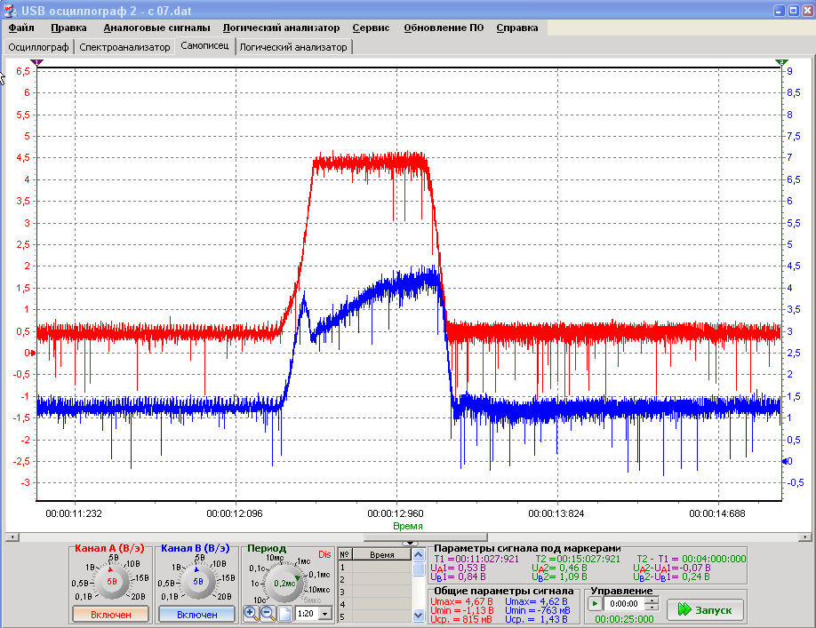Click the Период time dial knob

pyautogui.click(x=284, y=584)
